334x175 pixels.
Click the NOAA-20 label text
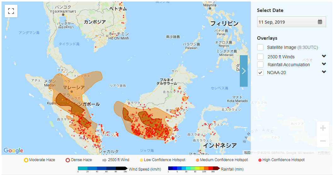coord(276,73)
